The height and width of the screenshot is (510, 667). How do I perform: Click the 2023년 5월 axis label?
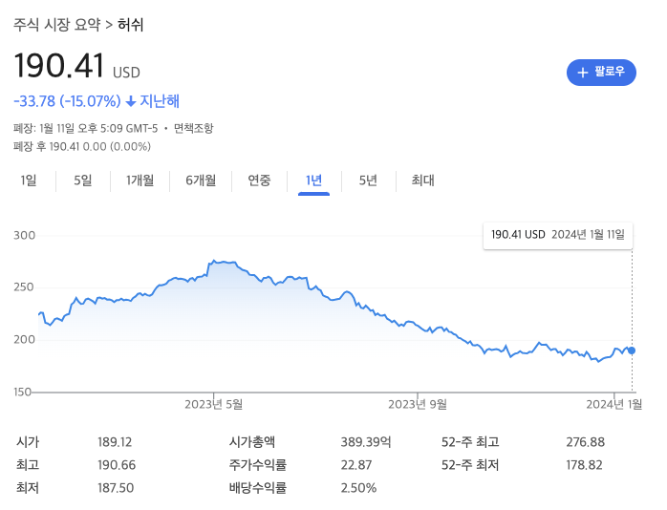[x=213, y=404]
